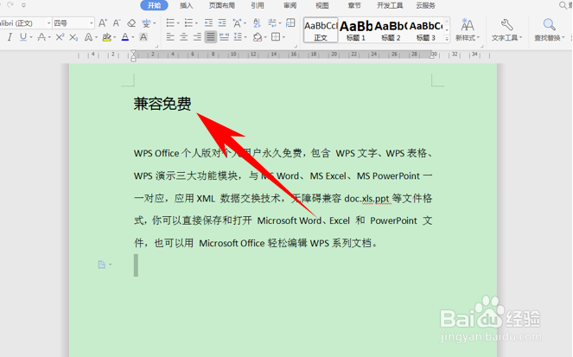Toggle superscript formatting
The height and width of the screenshot is (357, 573).
[60, 37]
